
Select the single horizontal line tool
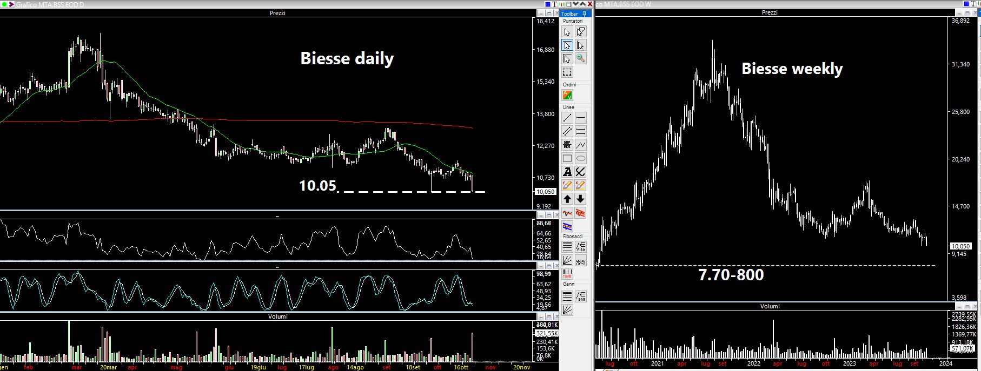pyautogui.click(x=580, y=118)
